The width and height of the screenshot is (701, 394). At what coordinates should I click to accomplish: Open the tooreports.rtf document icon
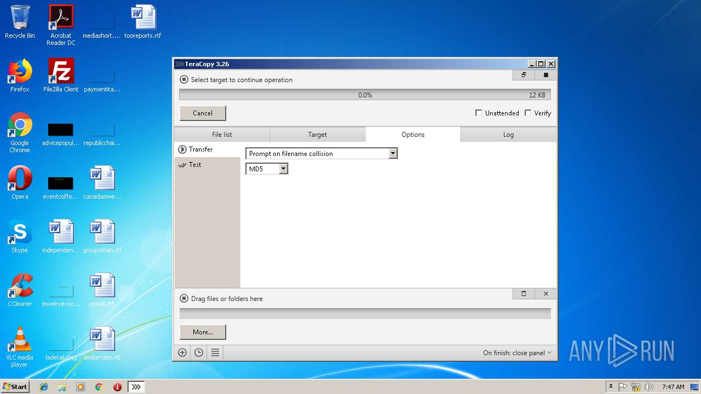coord(143,22)
